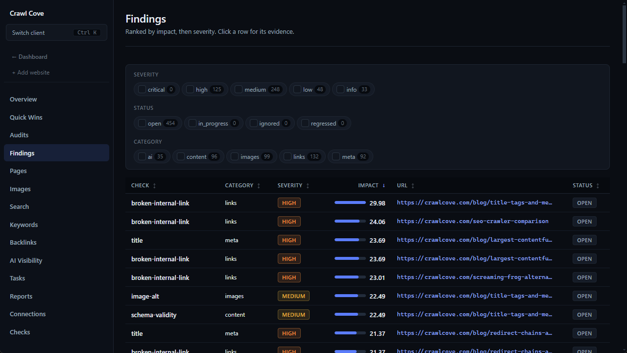This screenshot has height=353, width=627.
Task: Toggle the IMPACT sort direction arrow
Action: tap(384, 185)
